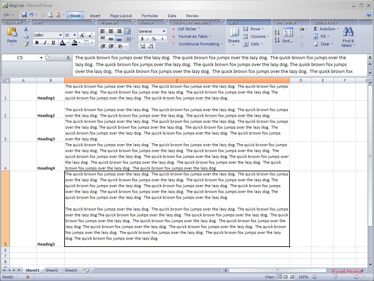The width and height of the screenshot is (374, 281).
Task: Toggle Wrap Text alignment button
Action: [128, 31]
